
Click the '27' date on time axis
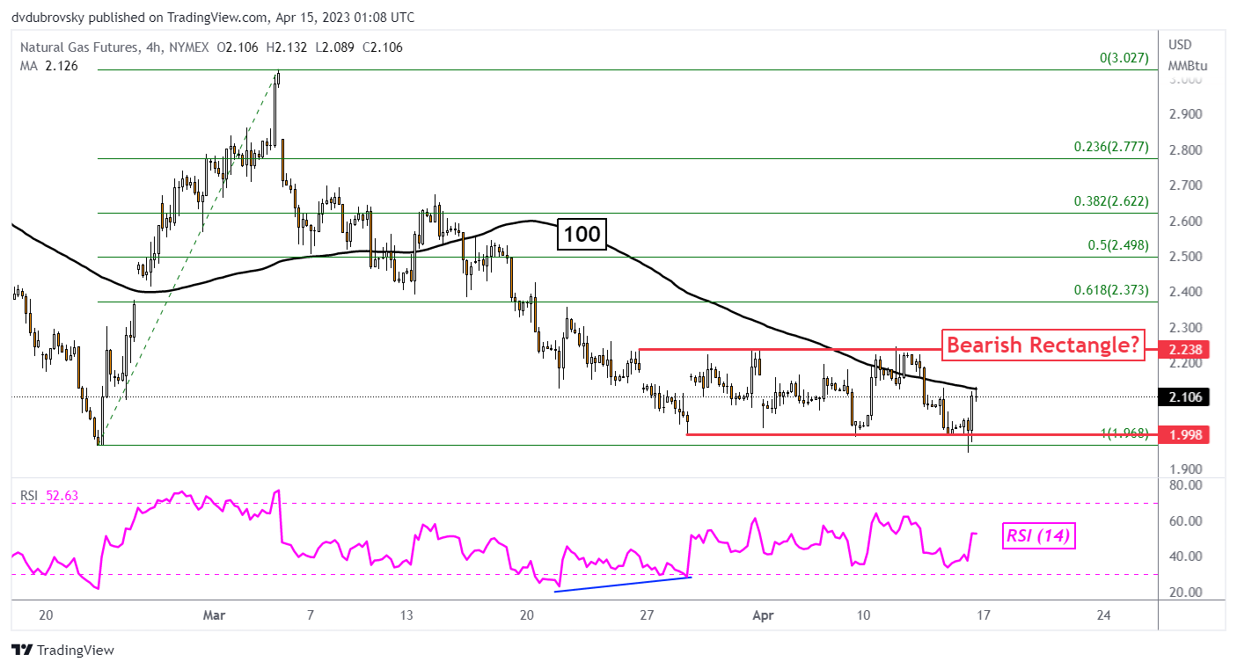point(646,615)
